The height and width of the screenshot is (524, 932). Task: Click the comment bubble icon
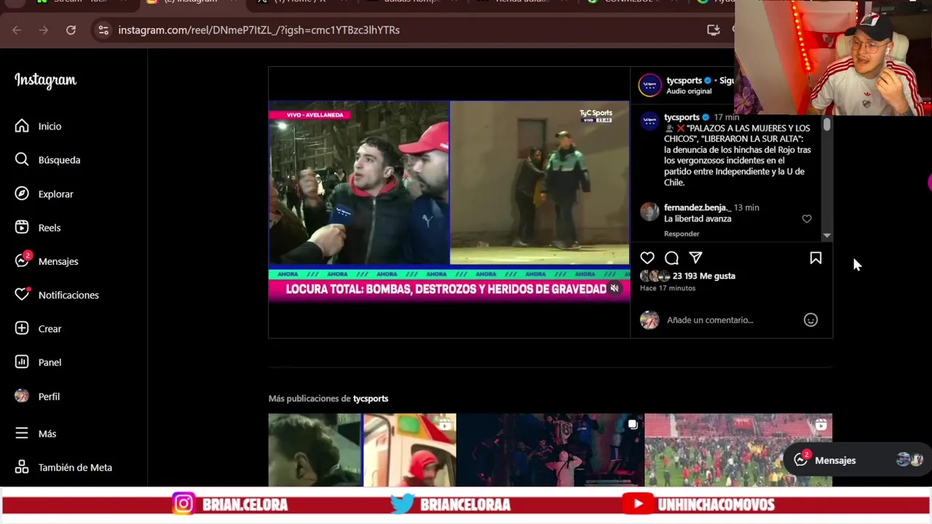671,258
